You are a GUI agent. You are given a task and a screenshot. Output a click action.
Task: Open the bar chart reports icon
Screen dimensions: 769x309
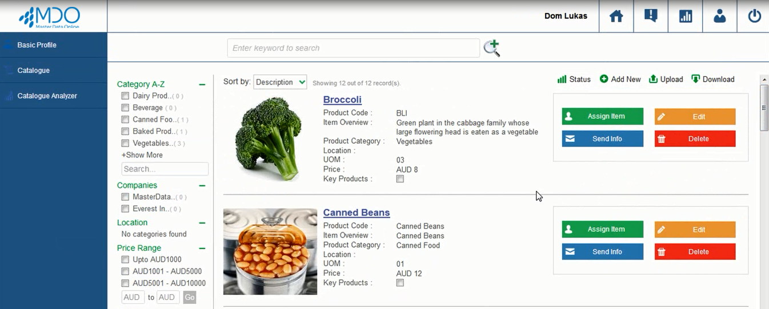click(x=686, y=16)
